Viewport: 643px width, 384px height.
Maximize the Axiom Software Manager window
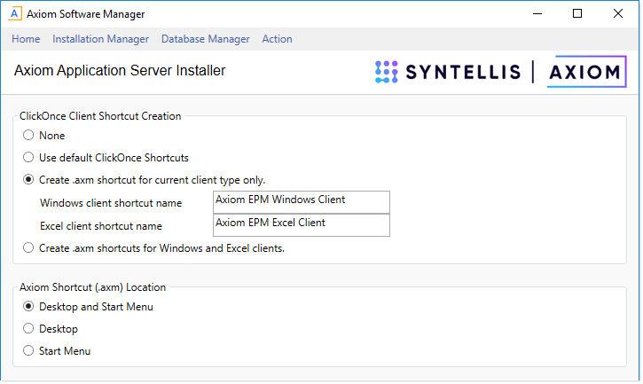point(577,14)
